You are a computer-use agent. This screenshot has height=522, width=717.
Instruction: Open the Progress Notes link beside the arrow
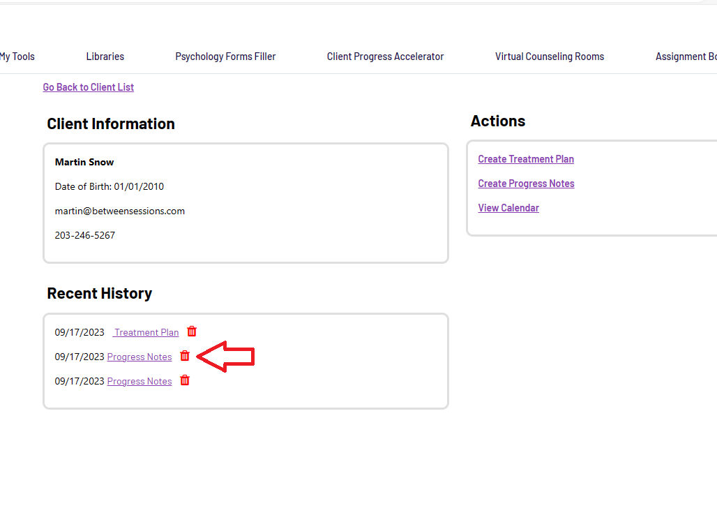pyautogui.click(x=139, y=357)
